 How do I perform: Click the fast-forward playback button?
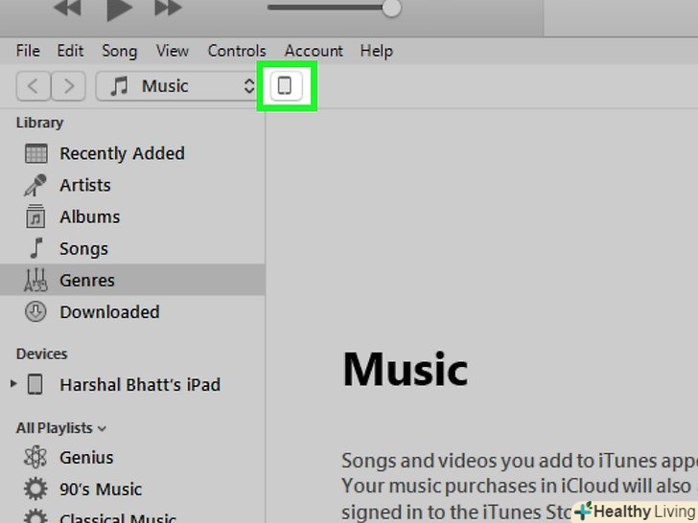click(x=168, y=8)
